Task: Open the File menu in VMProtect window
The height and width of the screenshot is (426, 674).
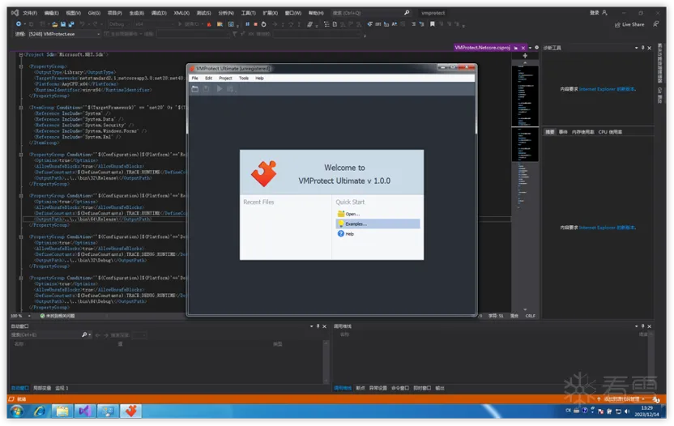Action: click(194, 79)
